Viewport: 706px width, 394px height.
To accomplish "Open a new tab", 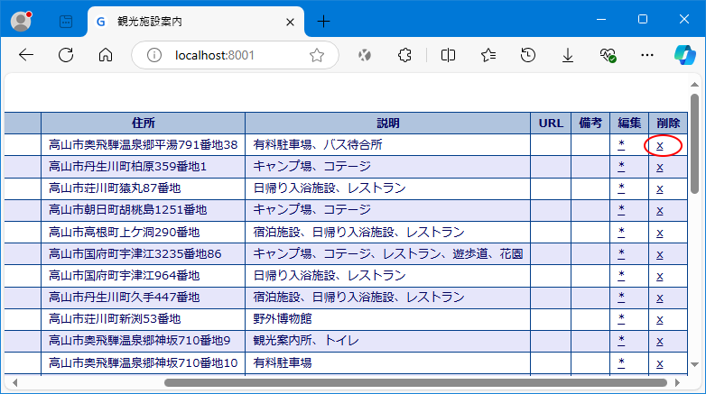I will pos(323,21).
